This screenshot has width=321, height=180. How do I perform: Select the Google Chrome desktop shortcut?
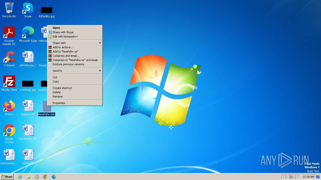click(9, 134)
